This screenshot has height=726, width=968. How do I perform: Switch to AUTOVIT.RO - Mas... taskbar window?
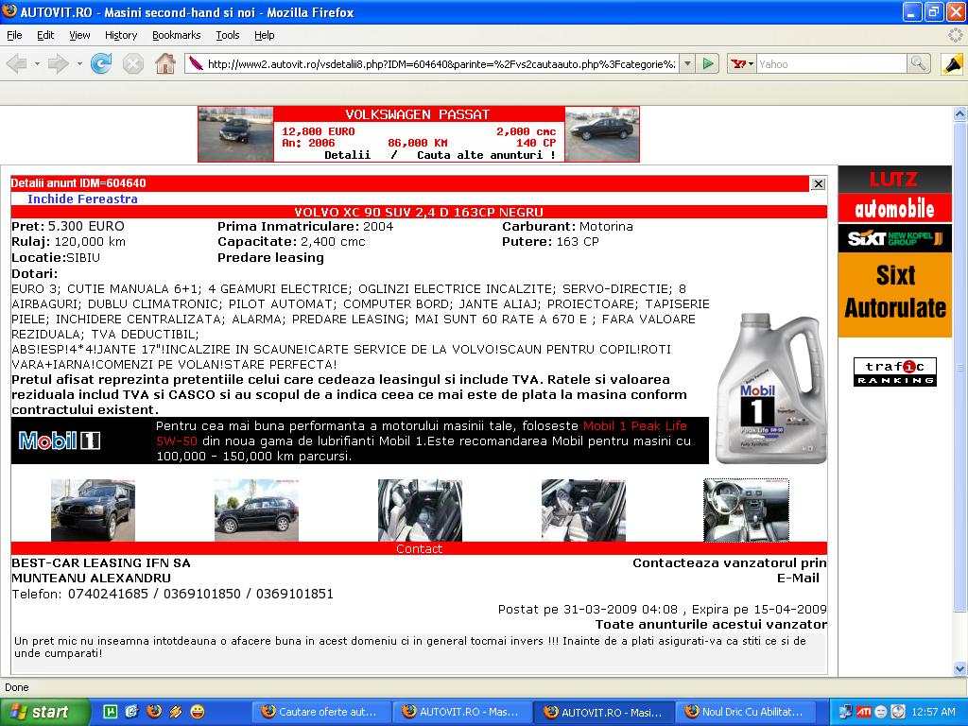pyautogui.click(x=464, y=712)
